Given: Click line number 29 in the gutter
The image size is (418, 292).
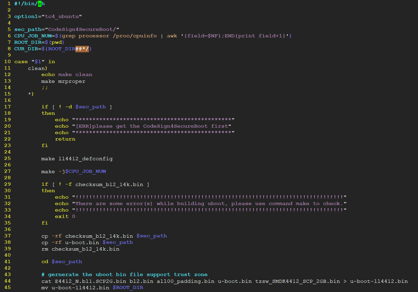Looking at the screenshot, I should pyautogui.click(x=7, y=184).
